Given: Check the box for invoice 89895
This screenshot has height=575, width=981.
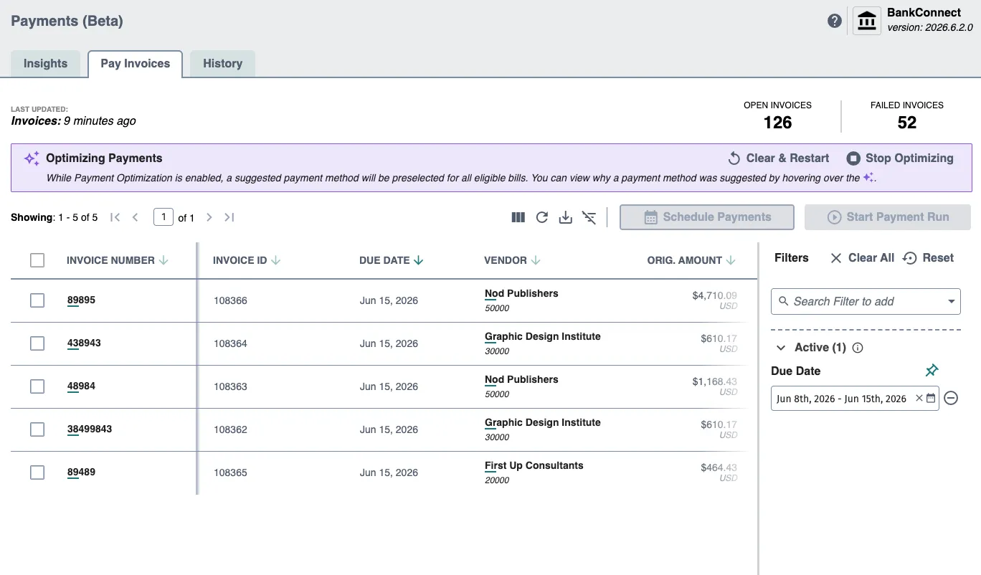Looking at the screenshot, I should [x=37, y=300].
